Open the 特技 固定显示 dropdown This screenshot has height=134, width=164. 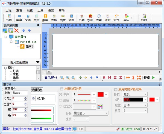pyautogui.click(x=90, y=113)
